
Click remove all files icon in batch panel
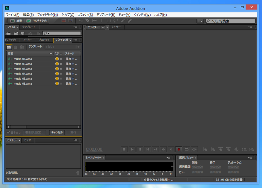point(22,47)
